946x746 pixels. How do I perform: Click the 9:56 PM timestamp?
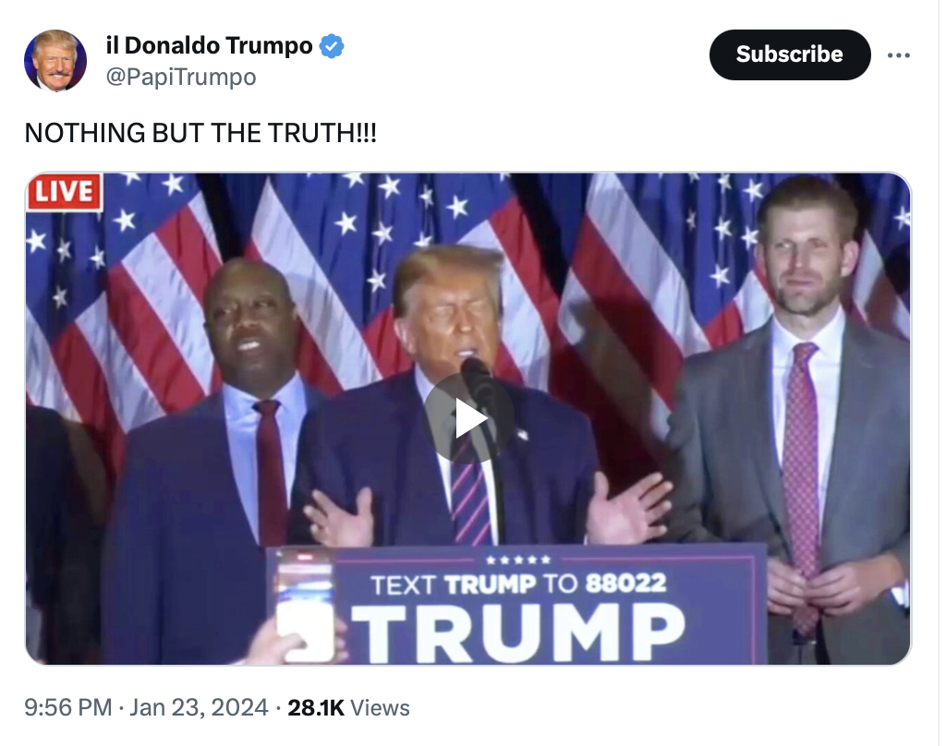tap(68, 707)
